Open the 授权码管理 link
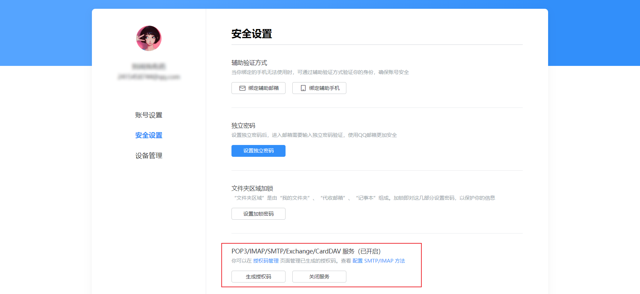This screenshot has width=640, height=294. 266,261
